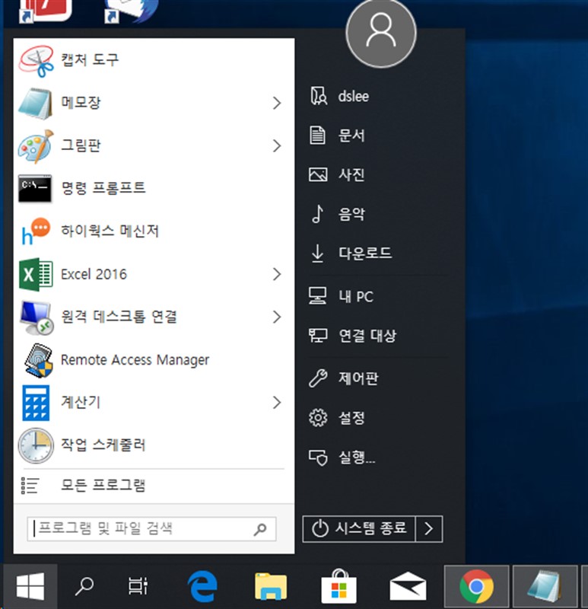588x609 pixels.
Task: Open 설정 settings menu entry
Action: [351, 418]
